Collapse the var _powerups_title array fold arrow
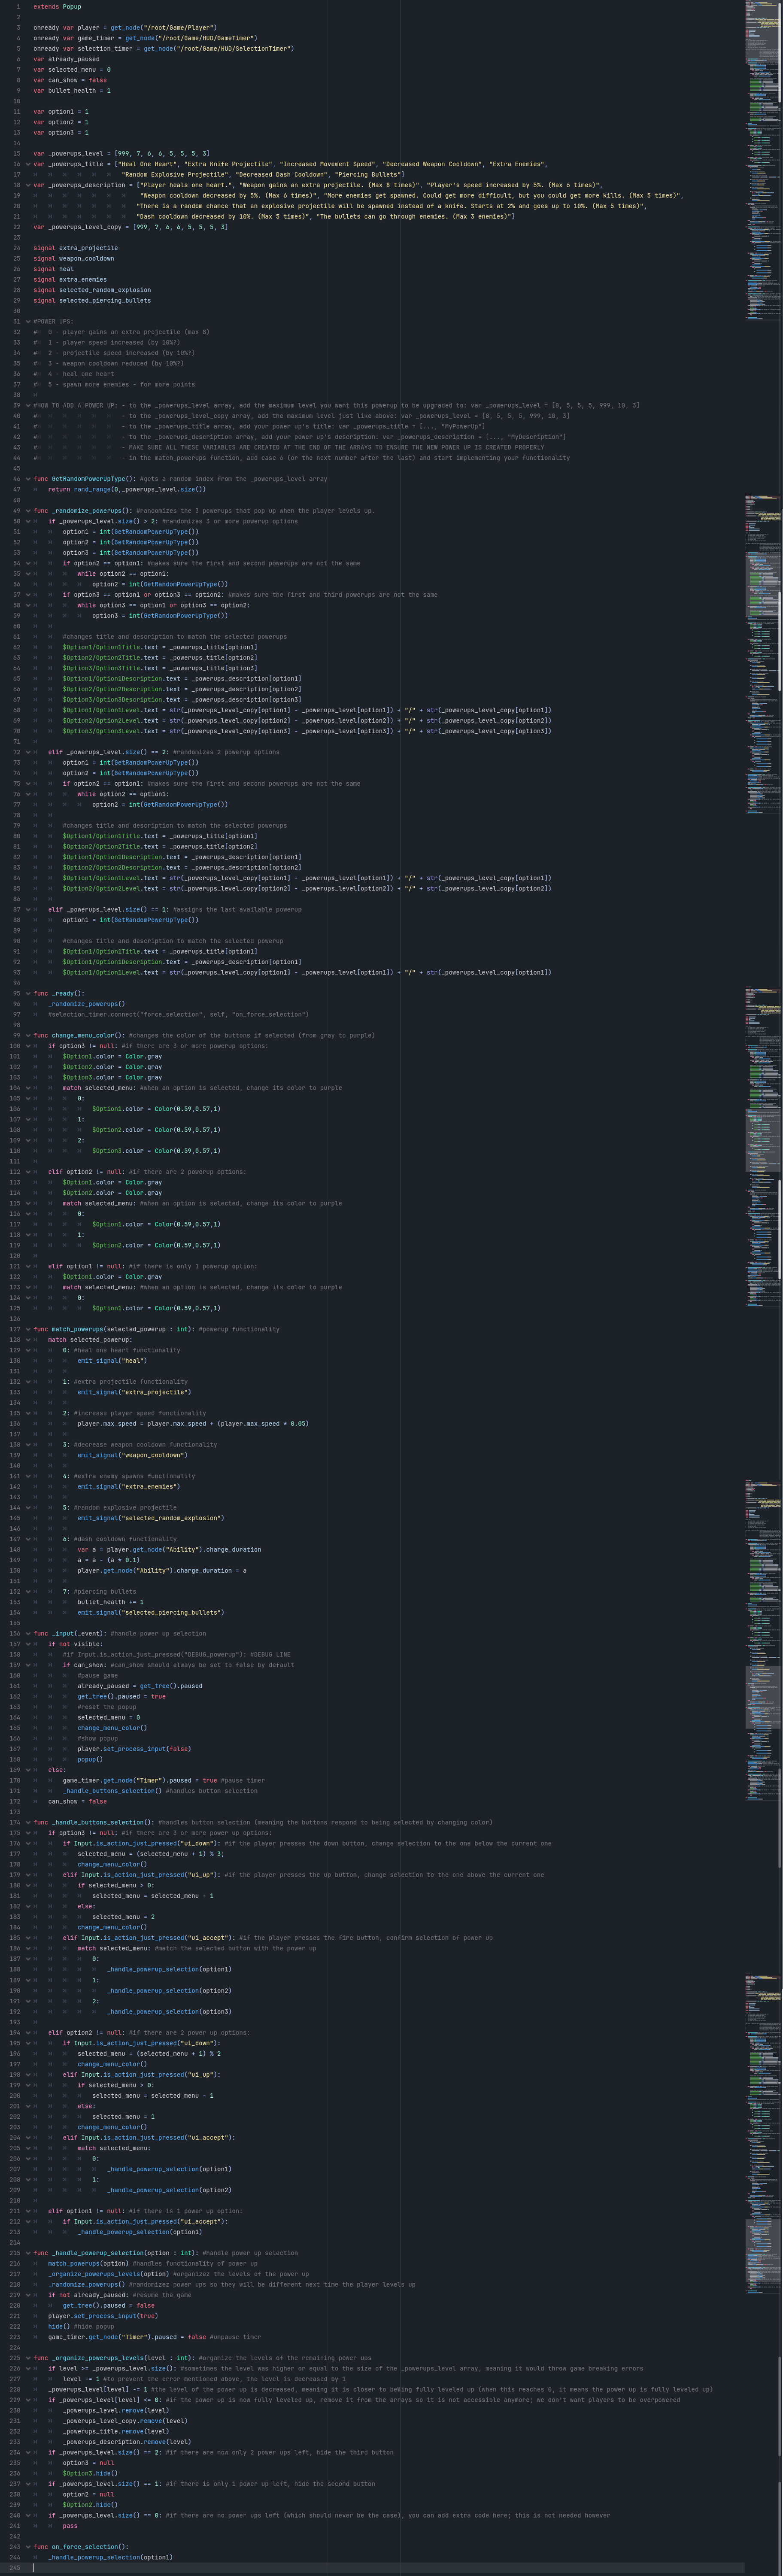Viewport: 783px width, 2576px height. [28, 164]
